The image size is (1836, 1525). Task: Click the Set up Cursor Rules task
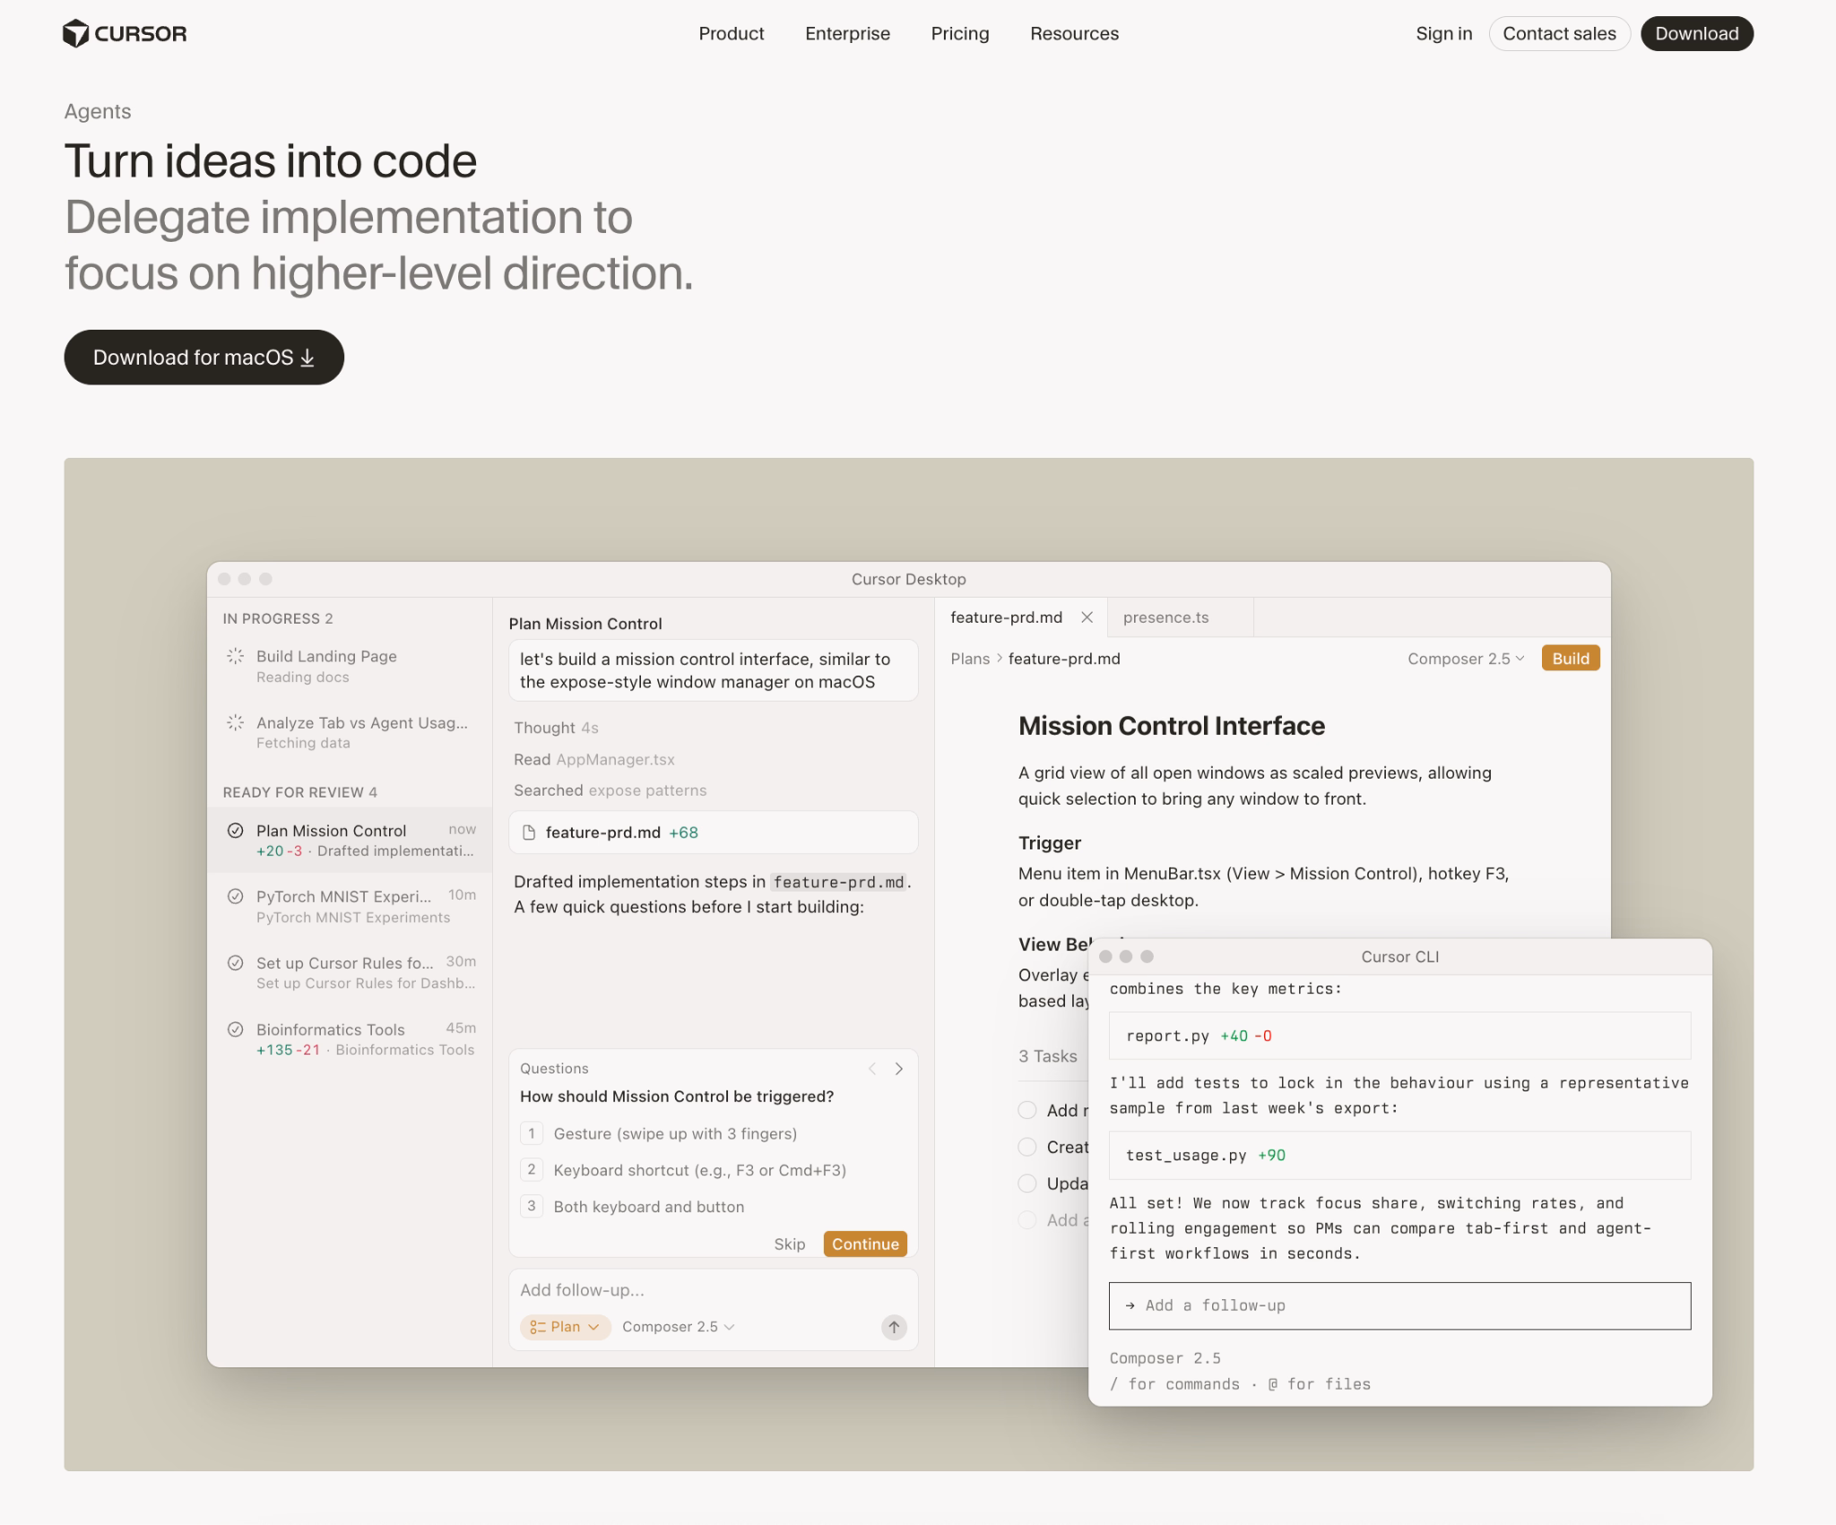[350, 972]
